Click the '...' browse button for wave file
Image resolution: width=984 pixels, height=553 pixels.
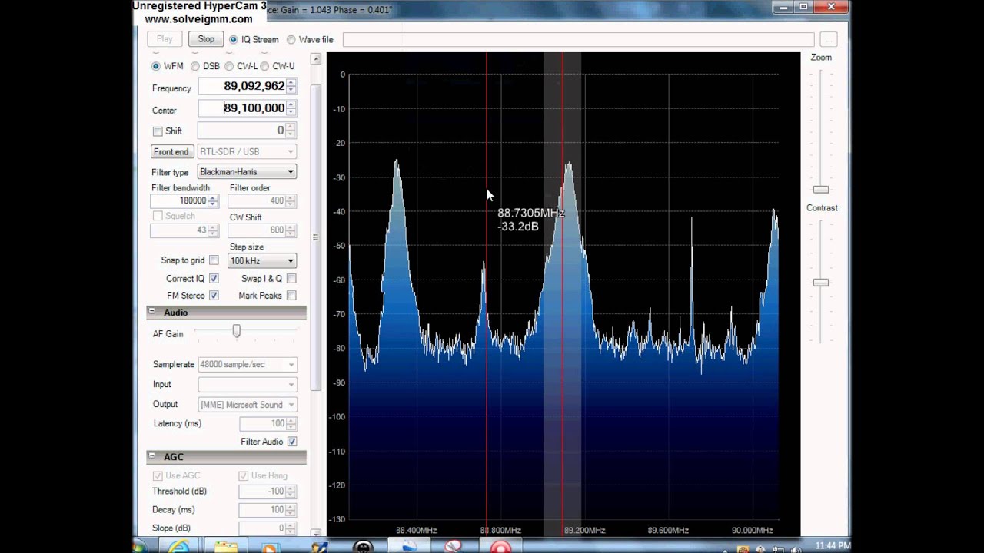(x=828, y=39)
